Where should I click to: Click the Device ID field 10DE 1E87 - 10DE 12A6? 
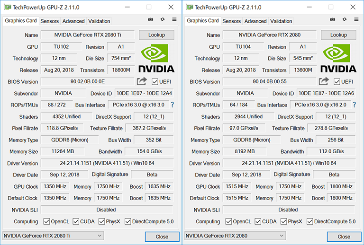point(326,93)
